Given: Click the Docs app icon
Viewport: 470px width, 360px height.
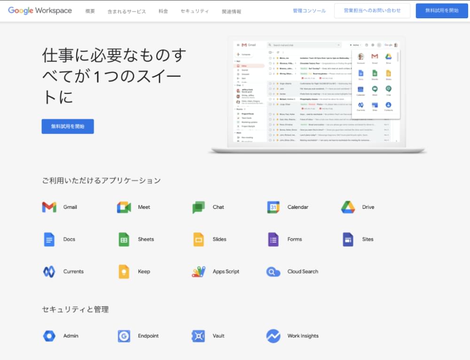Looking at the screenshot, I should pos(49,239).
